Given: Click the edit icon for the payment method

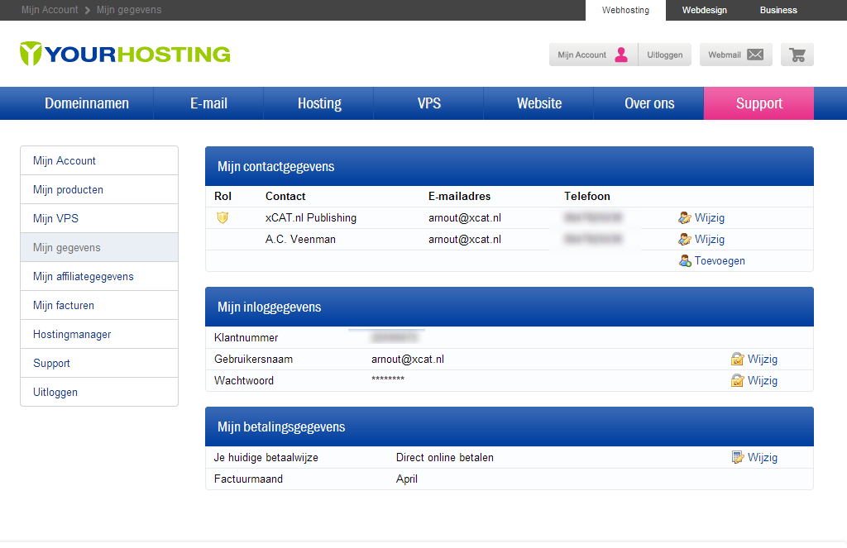Looking at the screenshot, I should [737, 458].
